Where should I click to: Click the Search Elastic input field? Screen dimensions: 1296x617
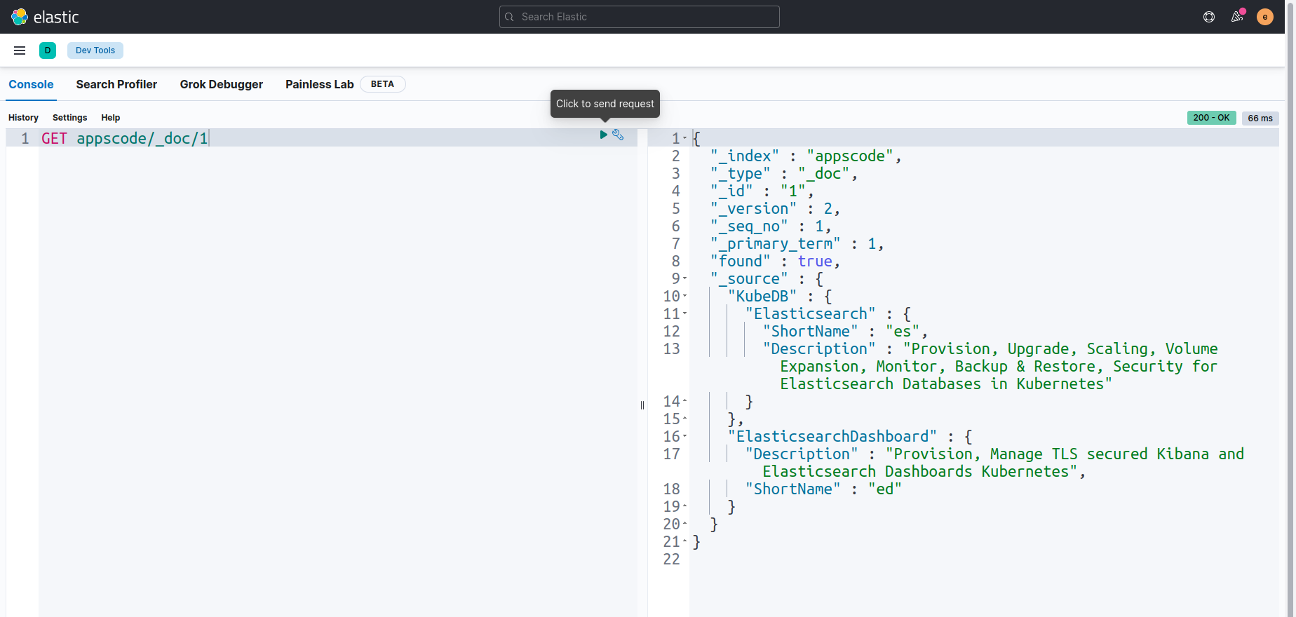click(639, 17)
